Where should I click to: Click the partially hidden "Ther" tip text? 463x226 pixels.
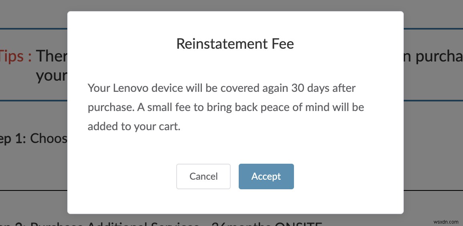pos(52,56)
